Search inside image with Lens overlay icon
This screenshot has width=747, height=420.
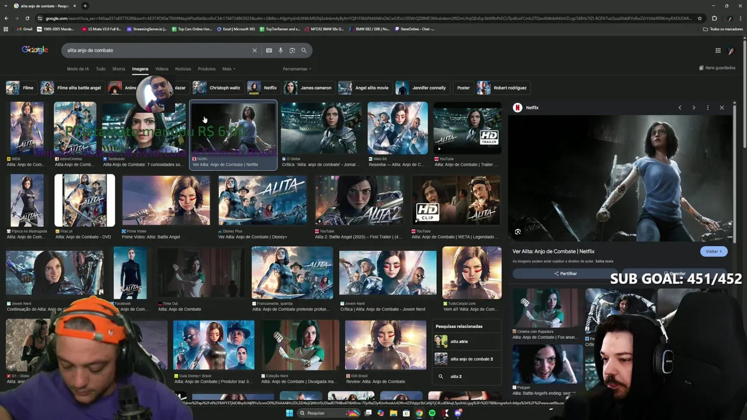(518, 232)
